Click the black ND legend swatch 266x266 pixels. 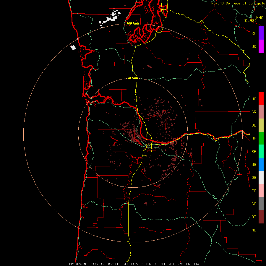pos(261,230)
